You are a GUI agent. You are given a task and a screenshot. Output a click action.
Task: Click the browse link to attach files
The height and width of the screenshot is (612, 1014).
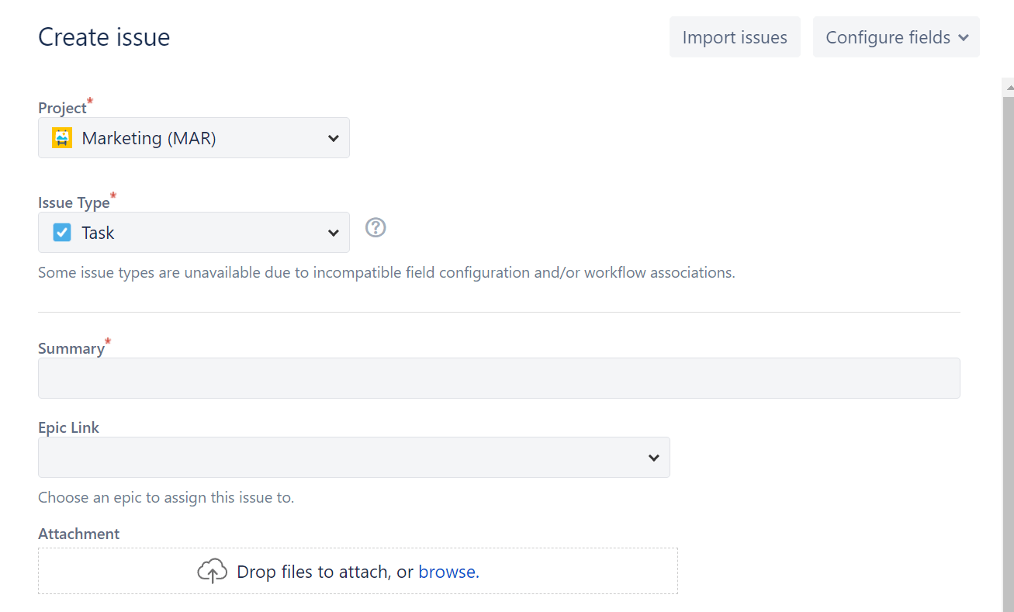point(448,572)
